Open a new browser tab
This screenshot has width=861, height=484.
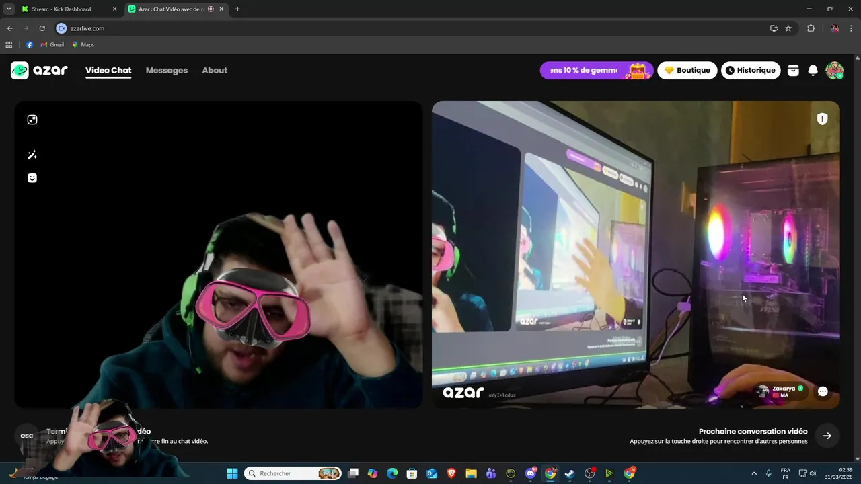[x=237, y=9]
